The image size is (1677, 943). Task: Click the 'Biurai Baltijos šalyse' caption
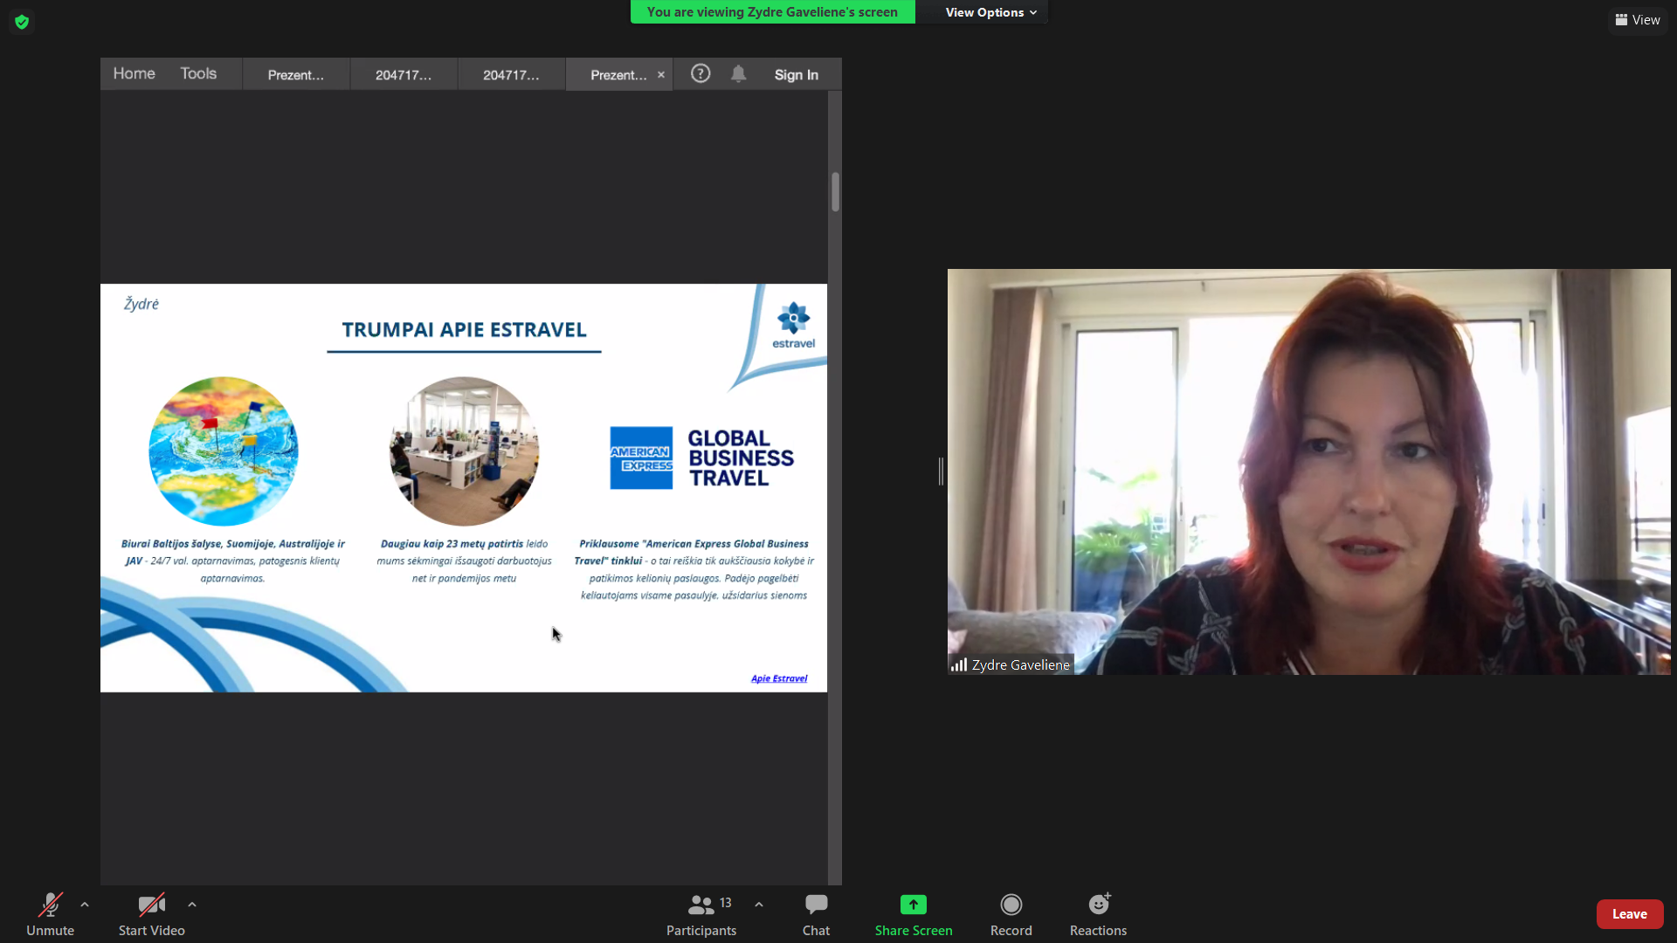tap(232, 561)
